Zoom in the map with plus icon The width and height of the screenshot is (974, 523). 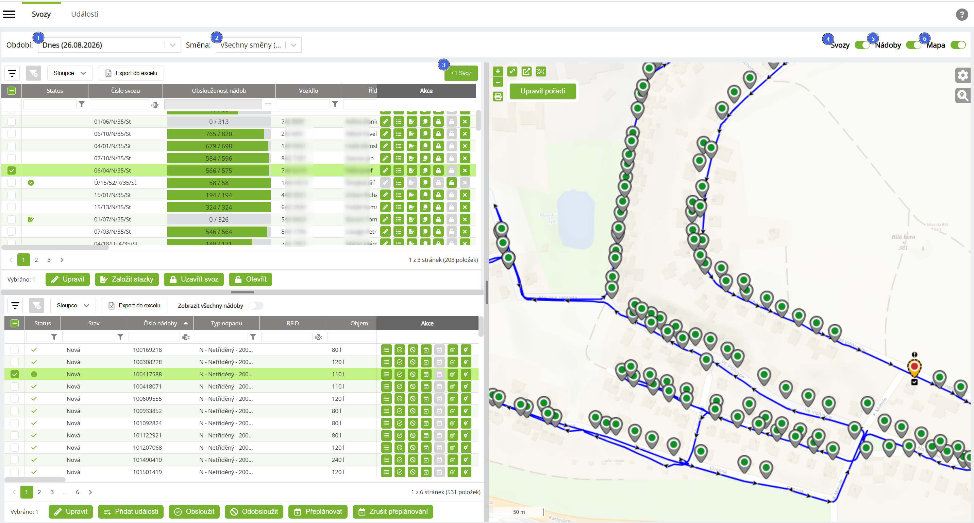pyautogui.click(x=498, y=71)
